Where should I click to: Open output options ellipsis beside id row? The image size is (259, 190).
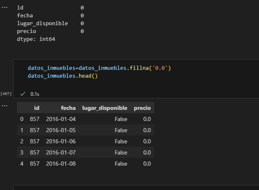[x=5, y=7]
